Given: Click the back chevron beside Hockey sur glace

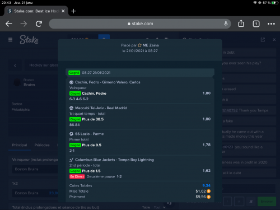Looking at the screenshot, I should click(x=15, y=66).
